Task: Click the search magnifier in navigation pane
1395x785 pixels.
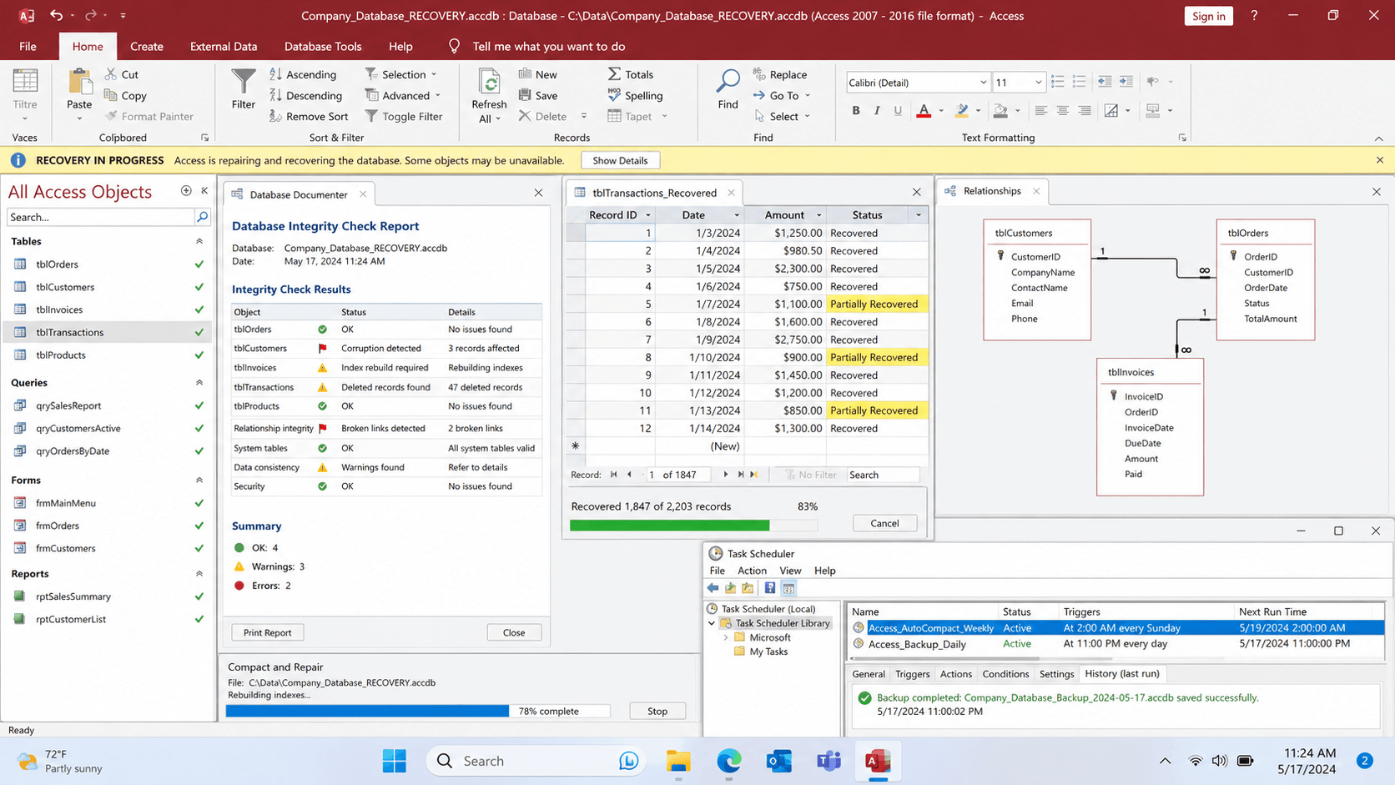Action: pyautogui.click(x=202, y=217)
